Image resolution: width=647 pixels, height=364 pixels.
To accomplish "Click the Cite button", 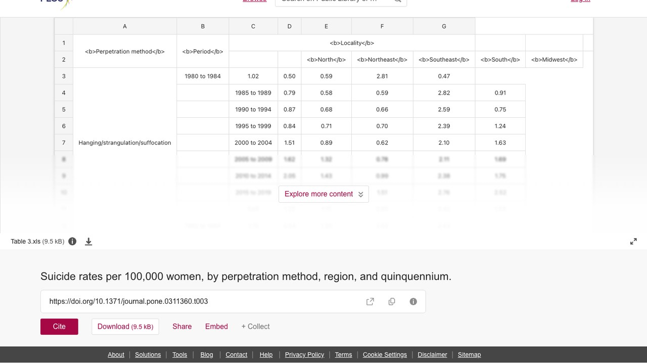I will tap(59, 327).
